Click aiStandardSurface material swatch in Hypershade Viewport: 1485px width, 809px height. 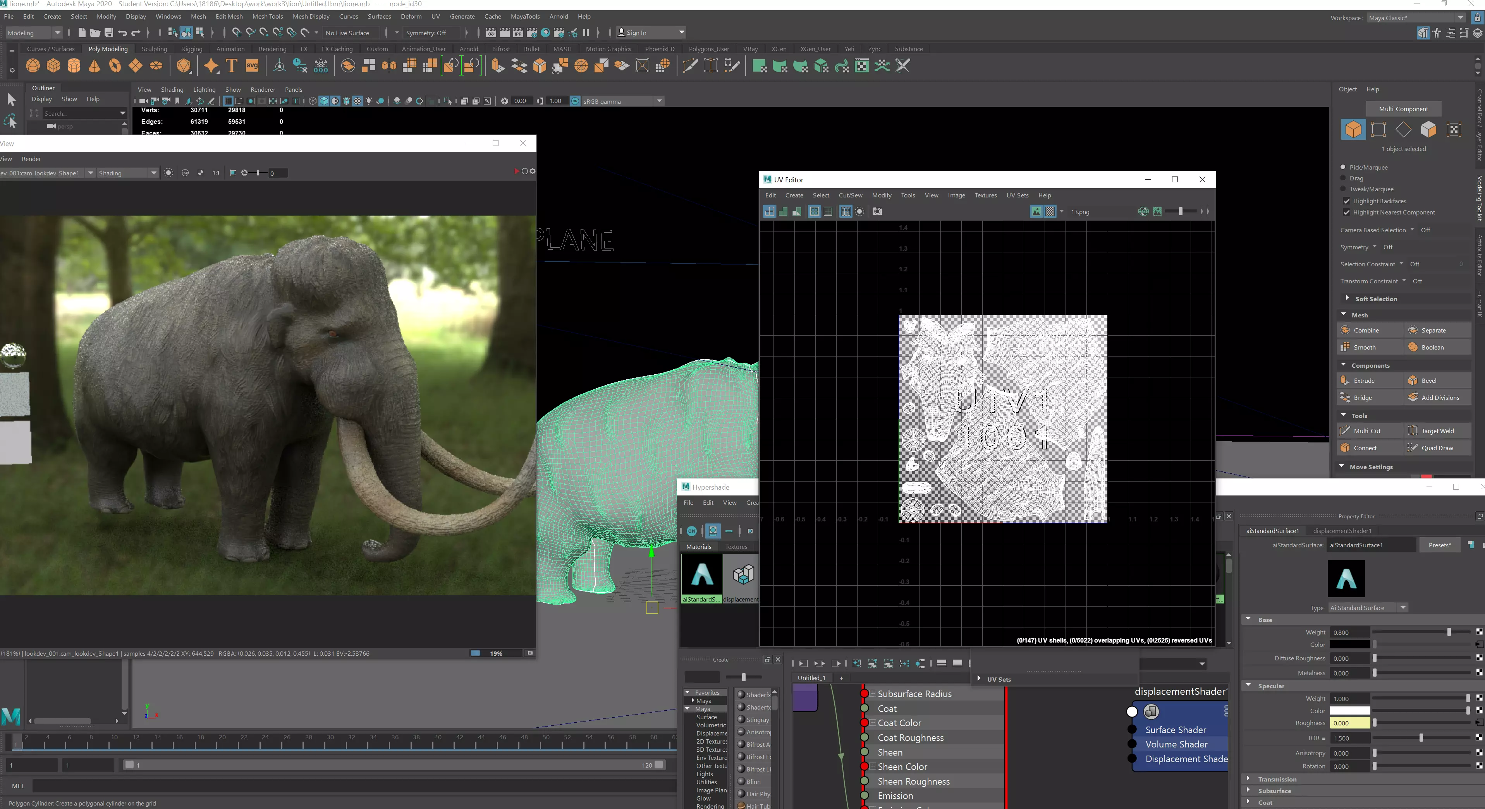coord(701,574)
